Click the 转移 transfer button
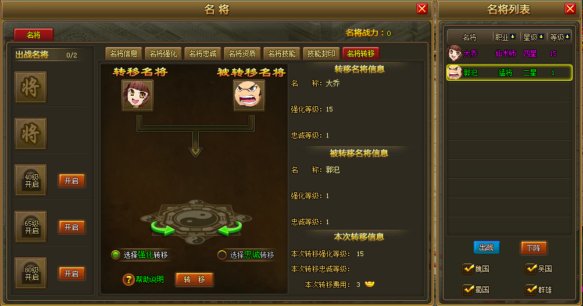Viewport: 583px width, 306px height. (195, 279)
